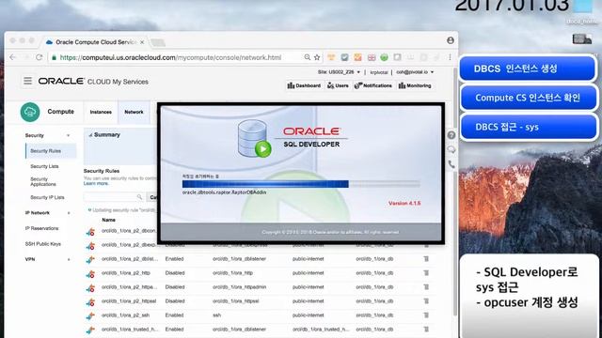Open the Dashboard button
This screenshot has height=338, width=602.
point(304,85)
